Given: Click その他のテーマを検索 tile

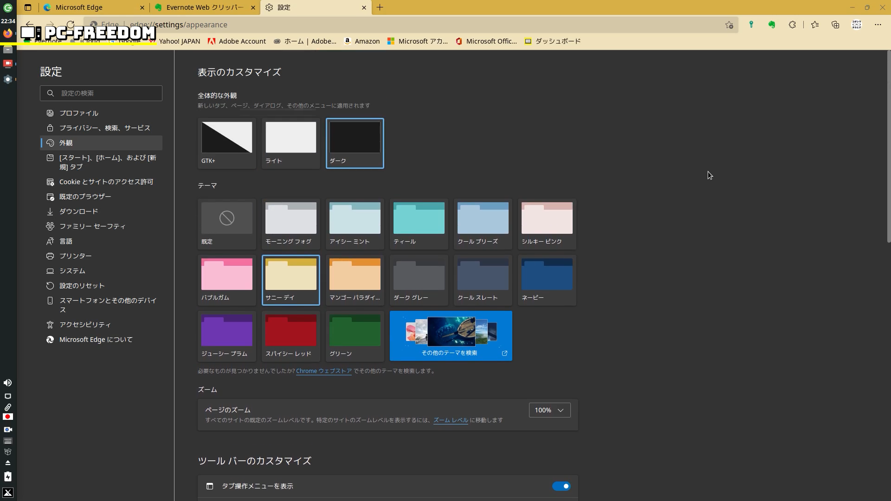Looking at the screenshot, I should tap(451, 336).
